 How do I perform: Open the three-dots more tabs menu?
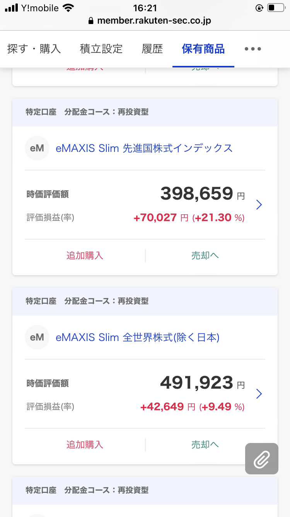point(253,49)
